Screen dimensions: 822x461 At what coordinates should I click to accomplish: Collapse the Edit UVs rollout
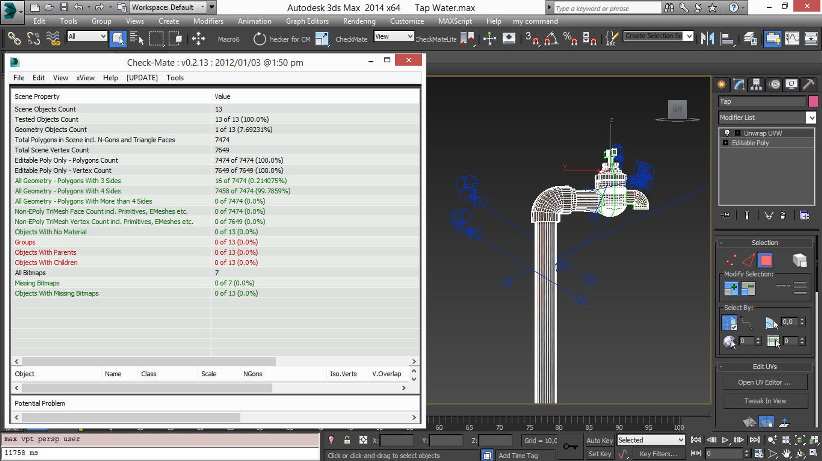click(721, 367)
